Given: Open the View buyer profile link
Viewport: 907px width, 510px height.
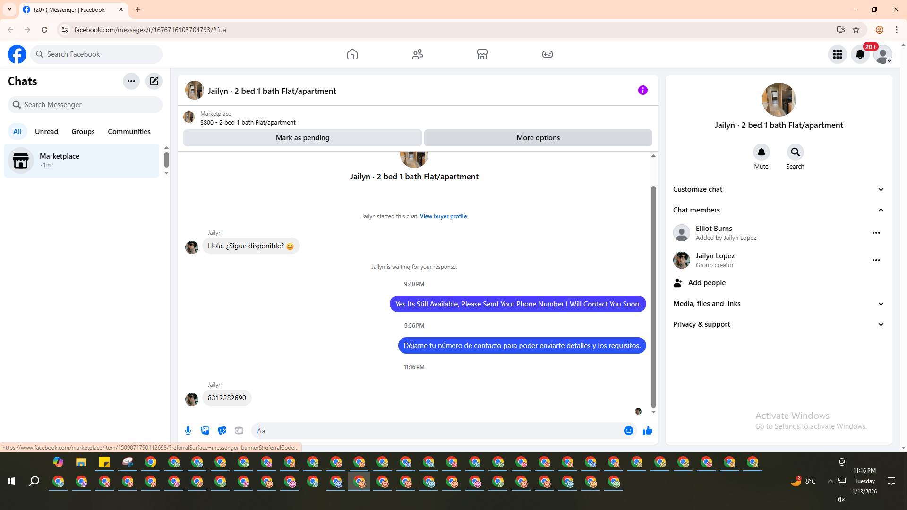Looking at the screenshot, I should click(x=443, y=216).
